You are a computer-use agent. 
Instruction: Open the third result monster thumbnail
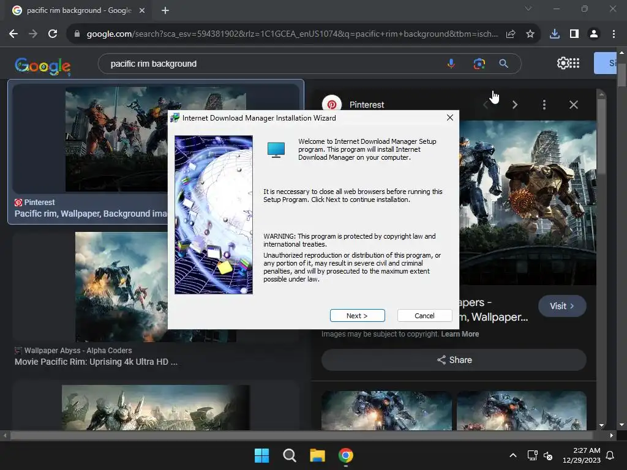click(156, 407)
